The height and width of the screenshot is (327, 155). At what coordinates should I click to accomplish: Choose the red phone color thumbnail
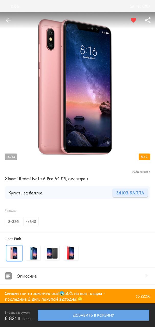click(x=71, y=253)
